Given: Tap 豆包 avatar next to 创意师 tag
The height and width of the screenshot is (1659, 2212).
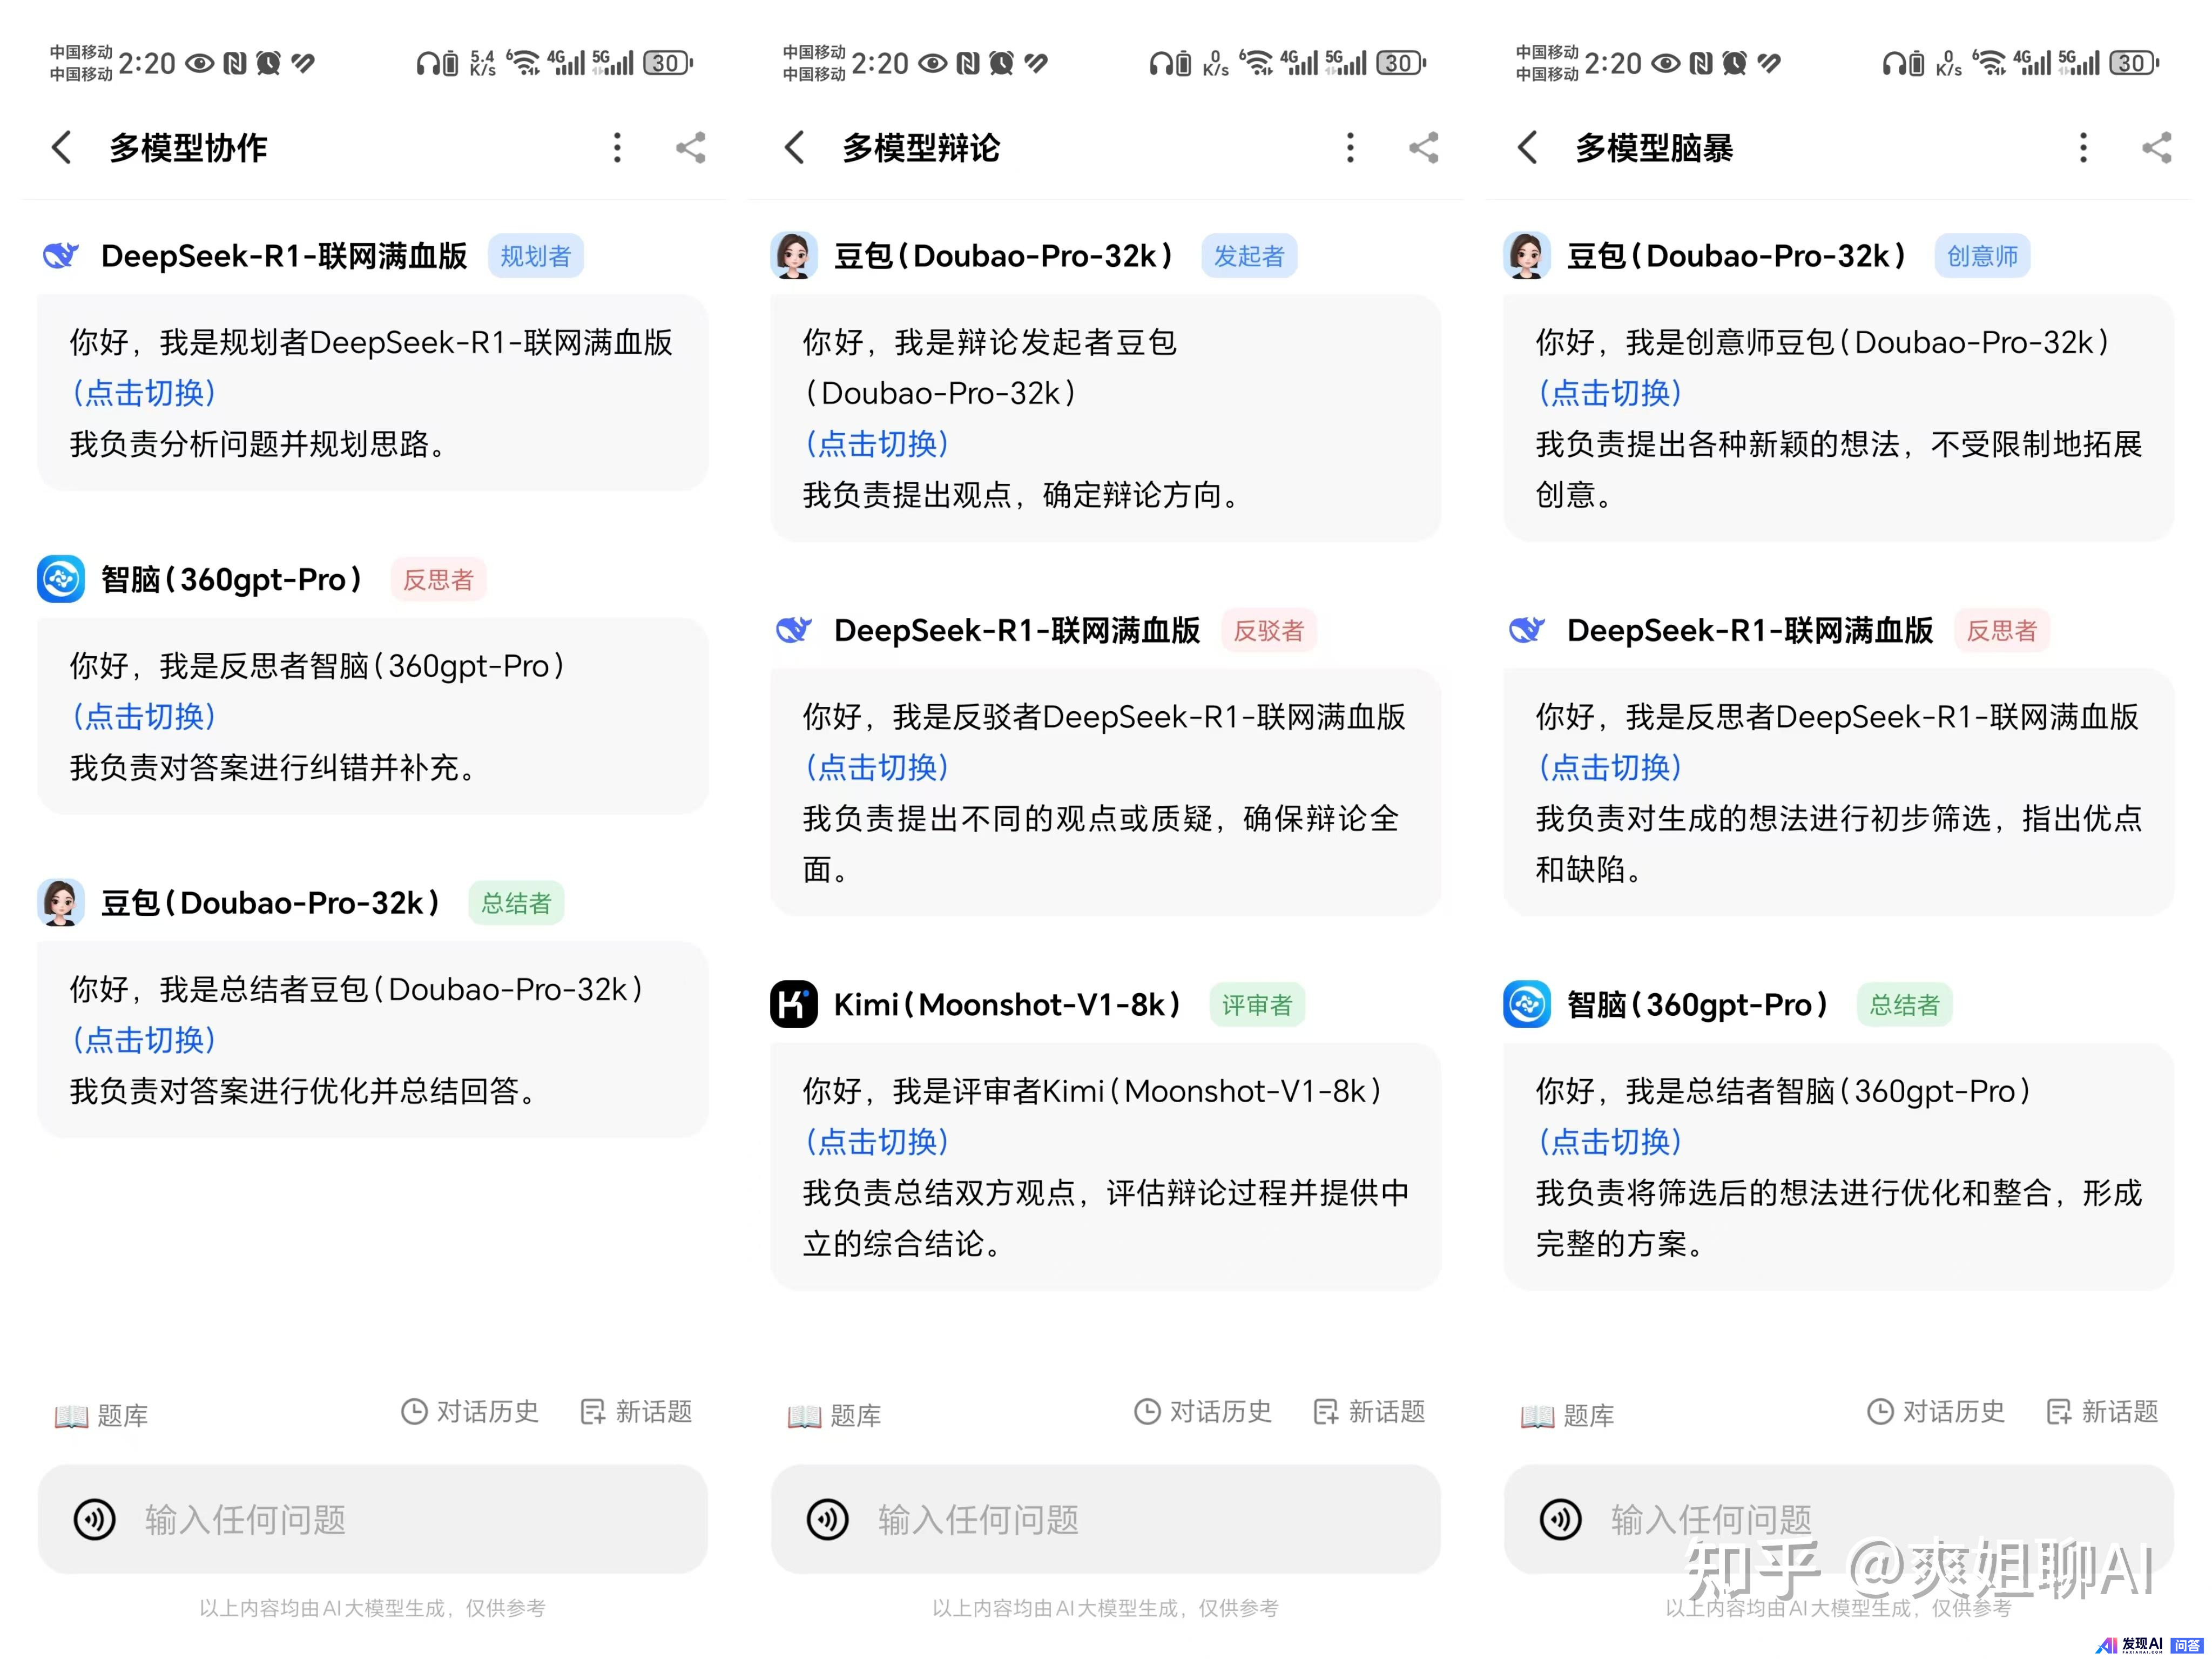Looking at the screenshot, I should (1527, 256).
